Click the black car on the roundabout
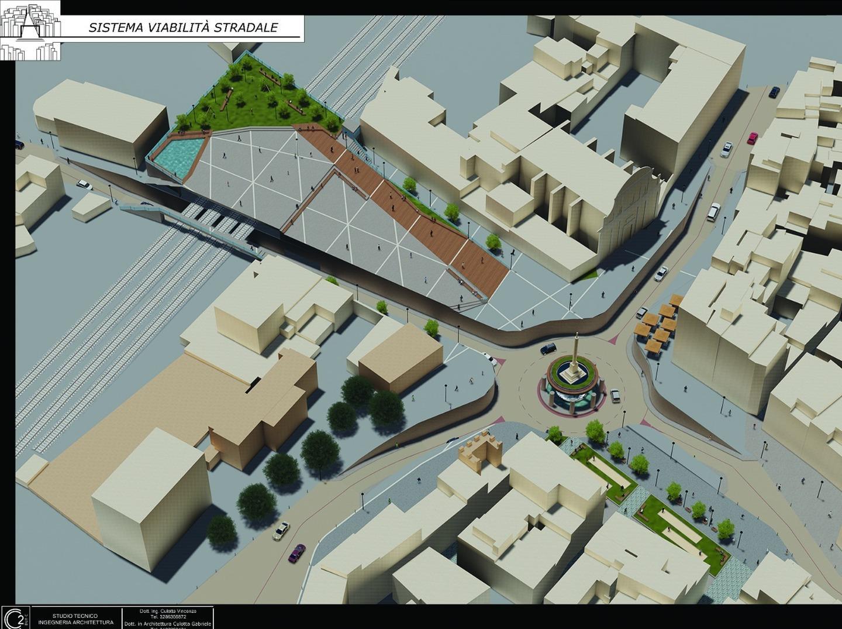 click(x=548, y=349)
